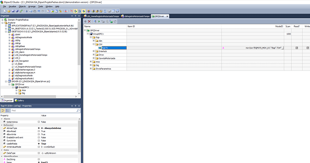Toggle the EnableDriverEvent False value box
310x163 pixels.
tap(39, 137)
